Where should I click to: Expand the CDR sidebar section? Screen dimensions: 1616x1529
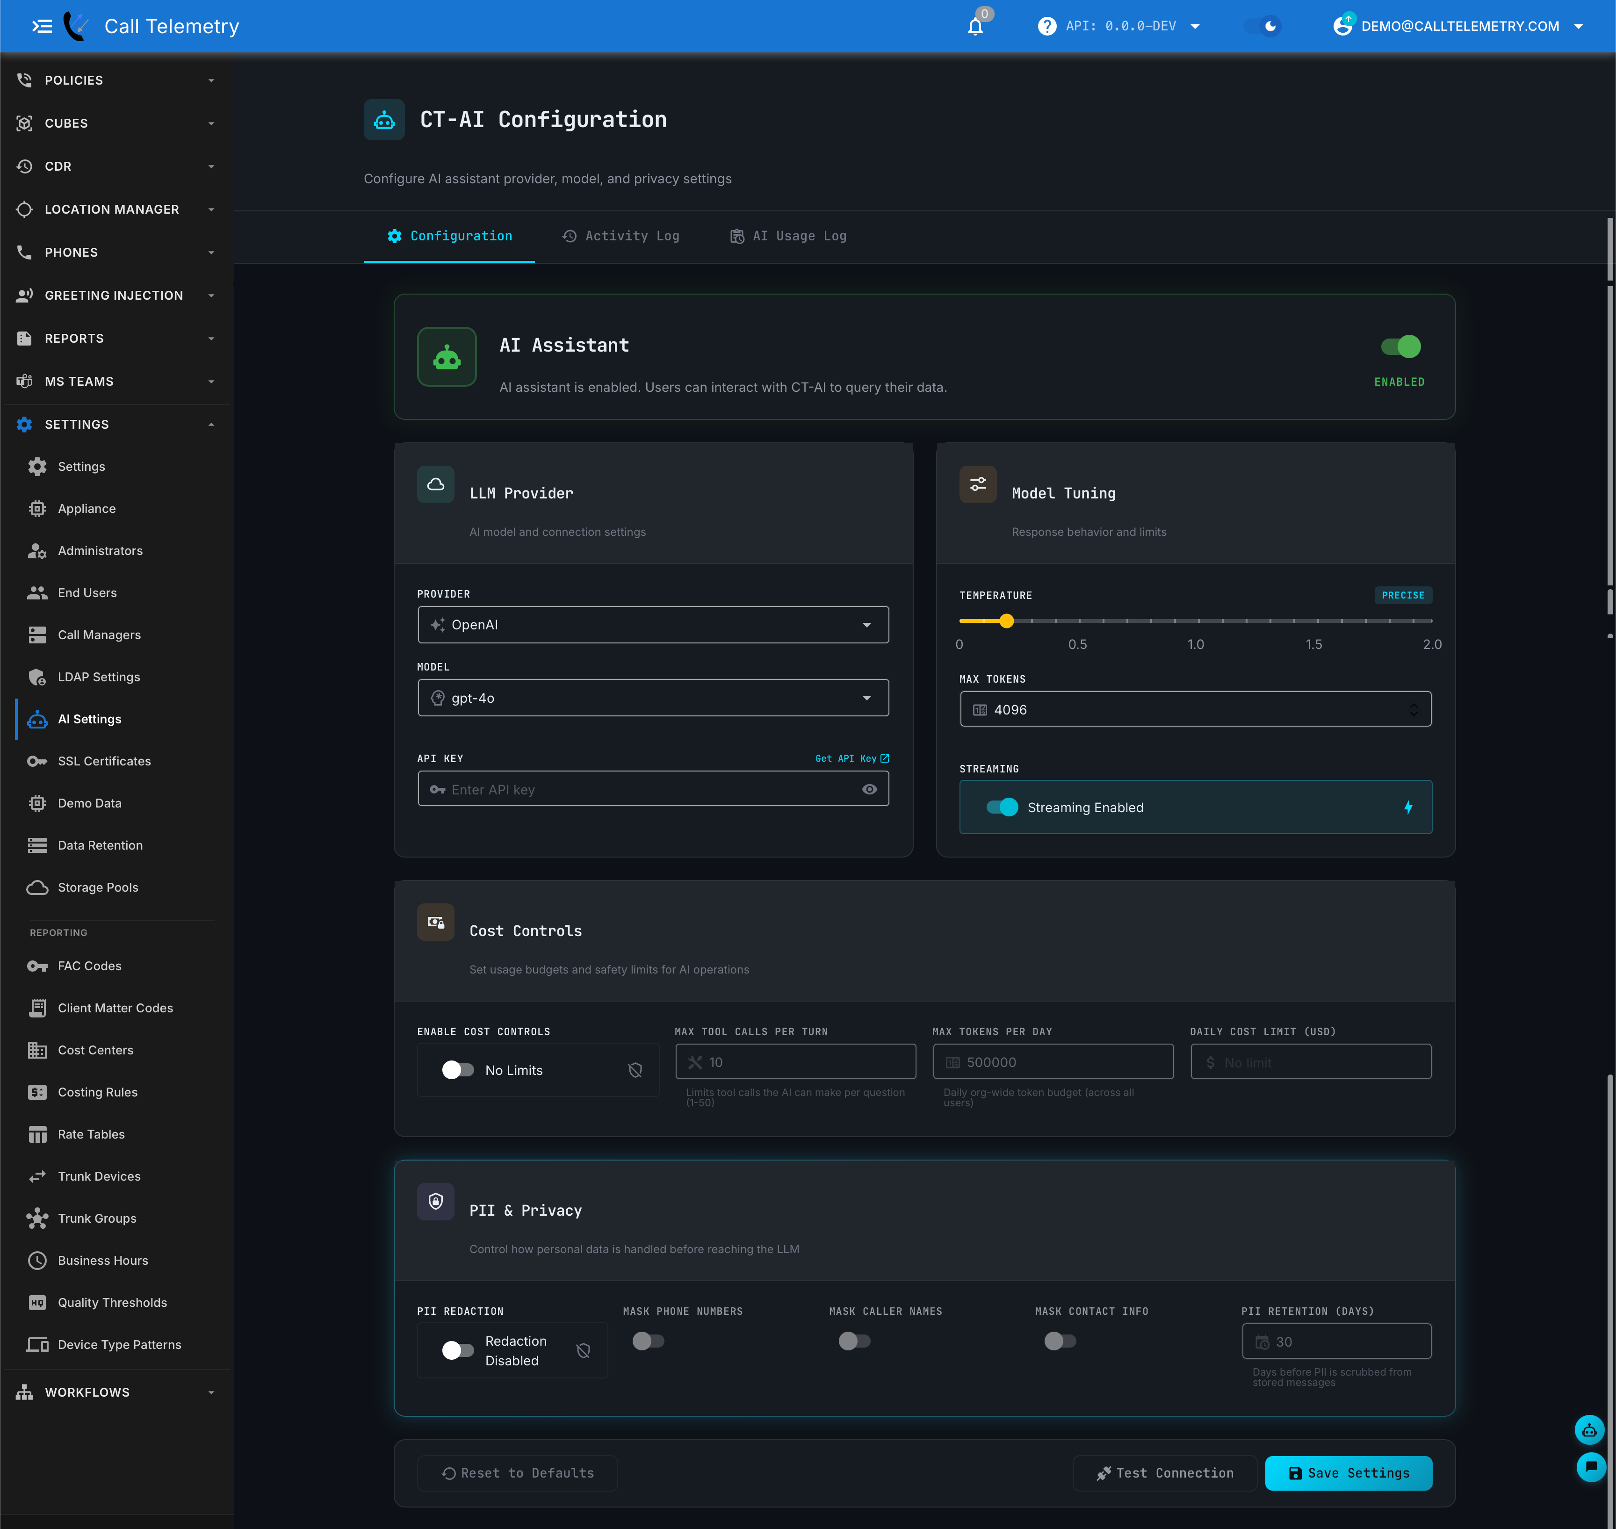coord(116,166)
